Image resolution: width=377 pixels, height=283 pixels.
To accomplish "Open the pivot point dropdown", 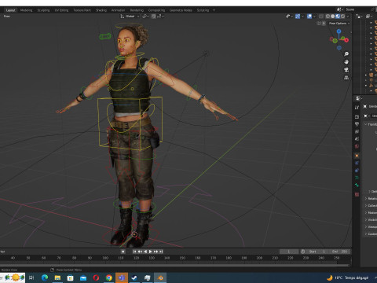I will pyautogui.click(x=145, y=17).
